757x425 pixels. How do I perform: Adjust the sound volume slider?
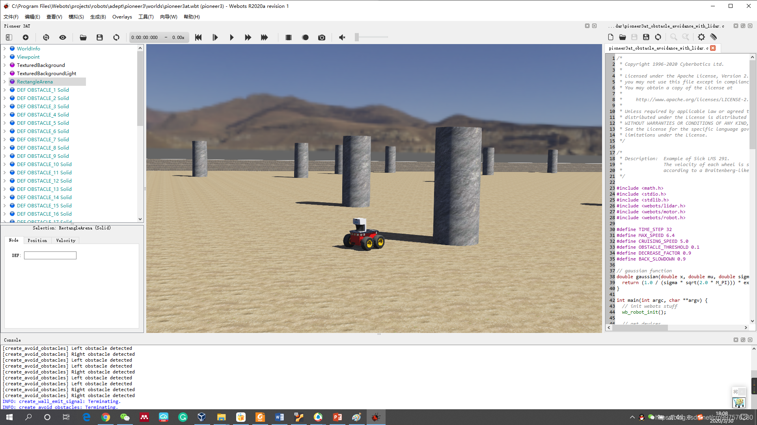coord(371,37)
